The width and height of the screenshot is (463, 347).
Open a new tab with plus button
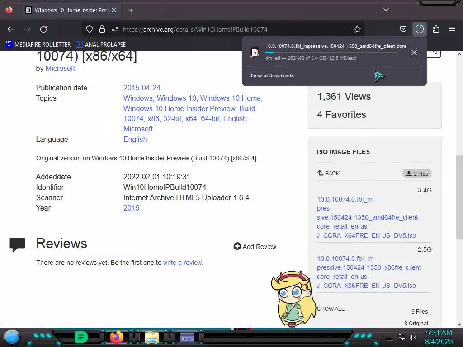tap(131, 10)
